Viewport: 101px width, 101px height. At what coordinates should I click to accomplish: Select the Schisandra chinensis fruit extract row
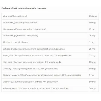(x=50, y=49)
